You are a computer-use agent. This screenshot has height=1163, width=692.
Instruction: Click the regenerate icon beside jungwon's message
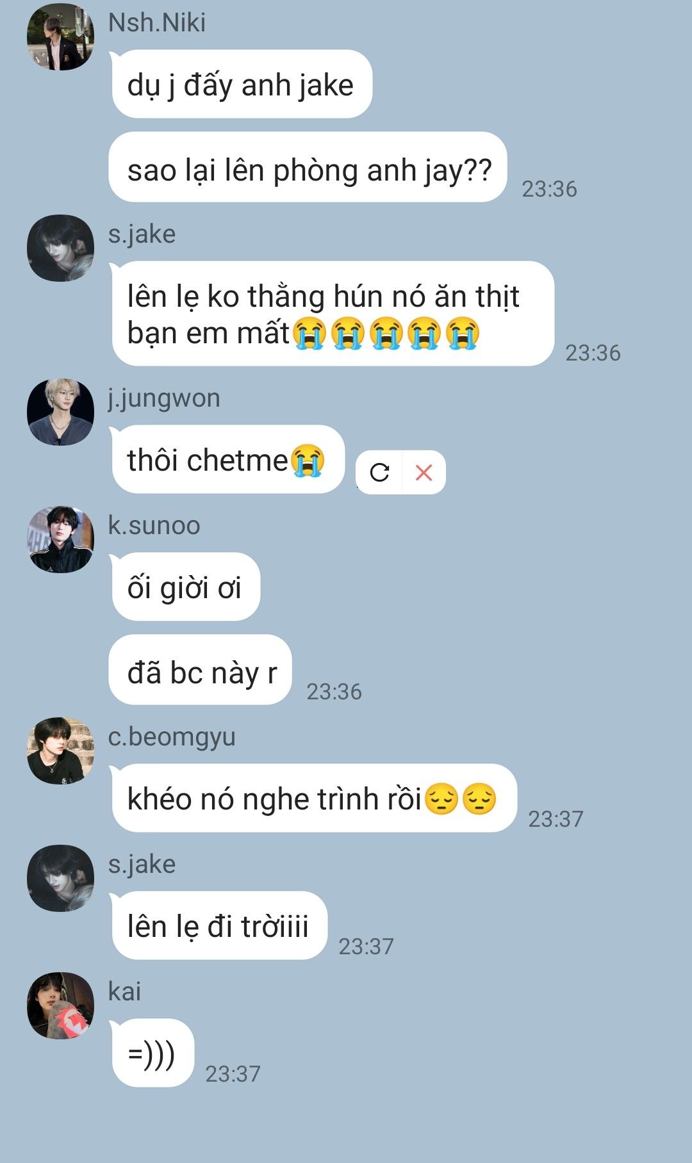coord(379,473)
